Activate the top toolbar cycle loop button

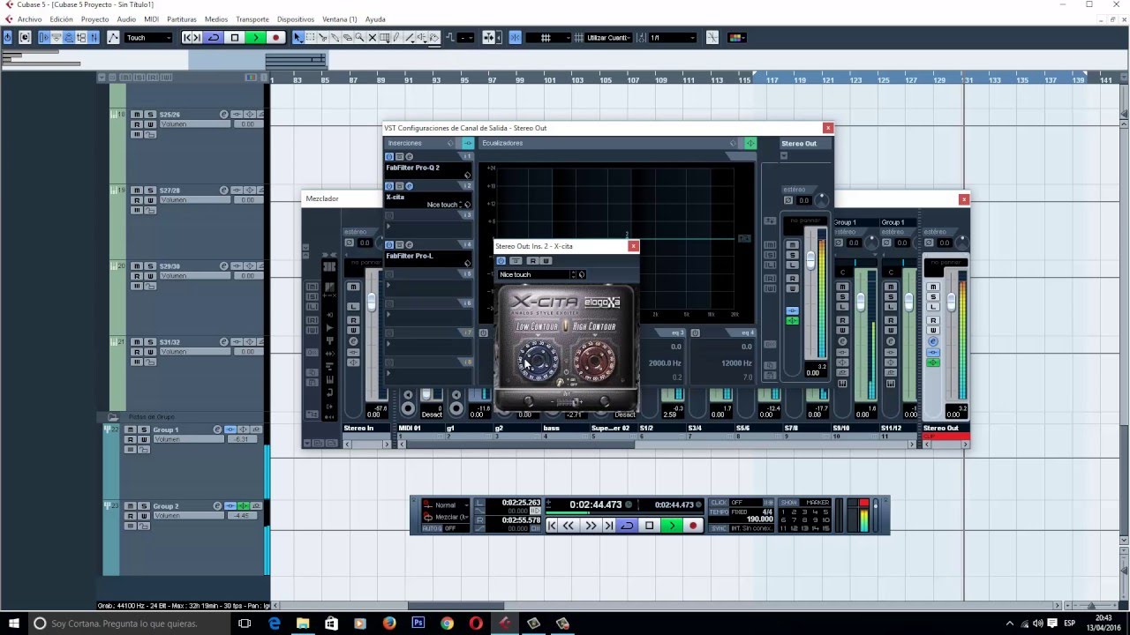click(x=213, y=37)
